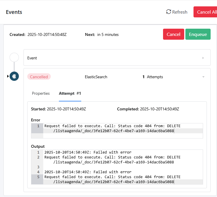Expand the Event row with right chevron

click(203, 58)
